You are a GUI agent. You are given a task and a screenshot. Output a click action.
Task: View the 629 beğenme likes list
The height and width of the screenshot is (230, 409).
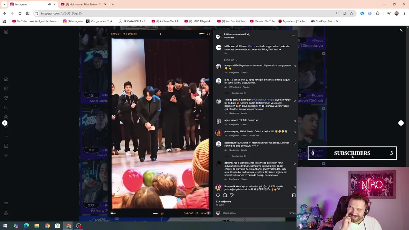click(x=223, y=202)
